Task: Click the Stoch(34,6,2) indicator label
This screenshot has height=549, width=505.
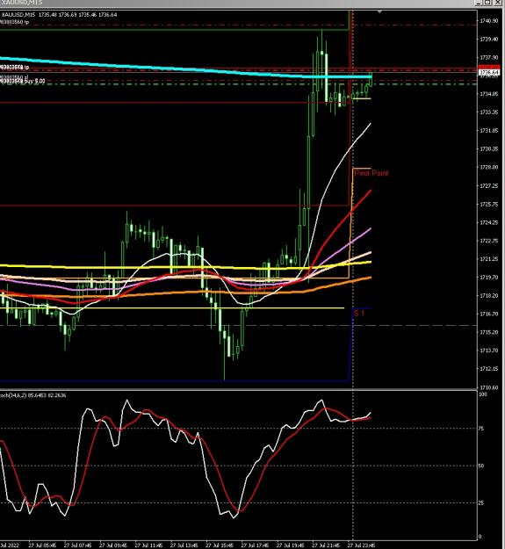Action: 32,395
